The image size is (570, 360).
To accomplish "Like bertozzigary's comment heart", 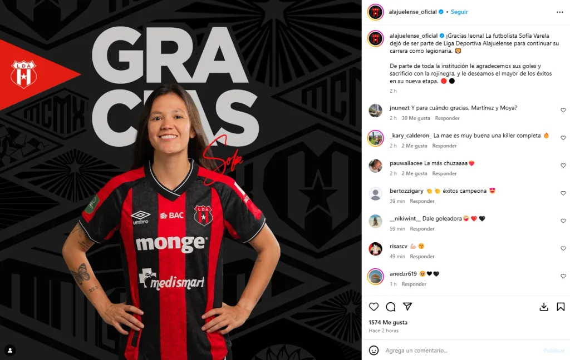I will point(563,193).
